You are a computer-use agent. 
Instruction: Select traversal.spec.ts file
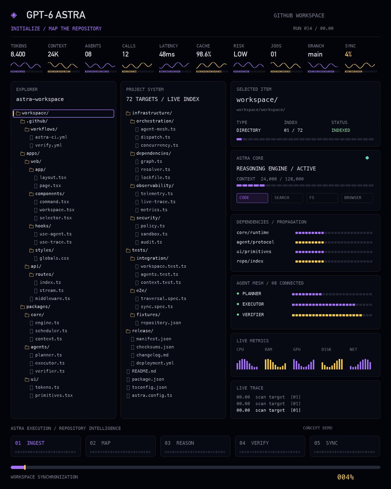click(161, 299)
